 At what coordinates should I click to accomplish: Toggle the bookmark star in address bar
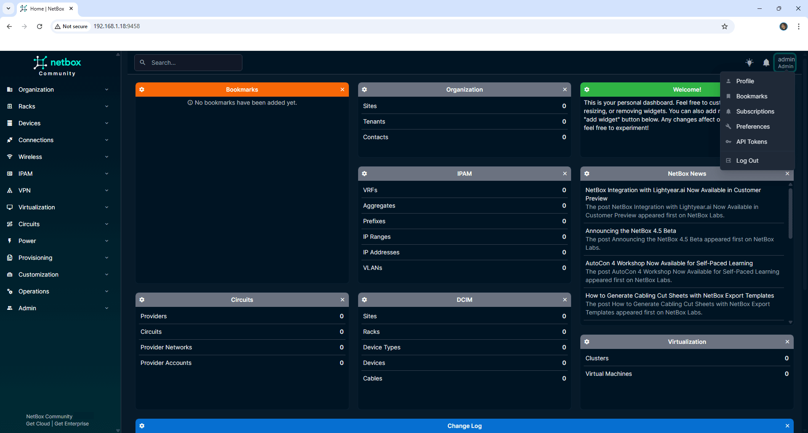point(725,26)
